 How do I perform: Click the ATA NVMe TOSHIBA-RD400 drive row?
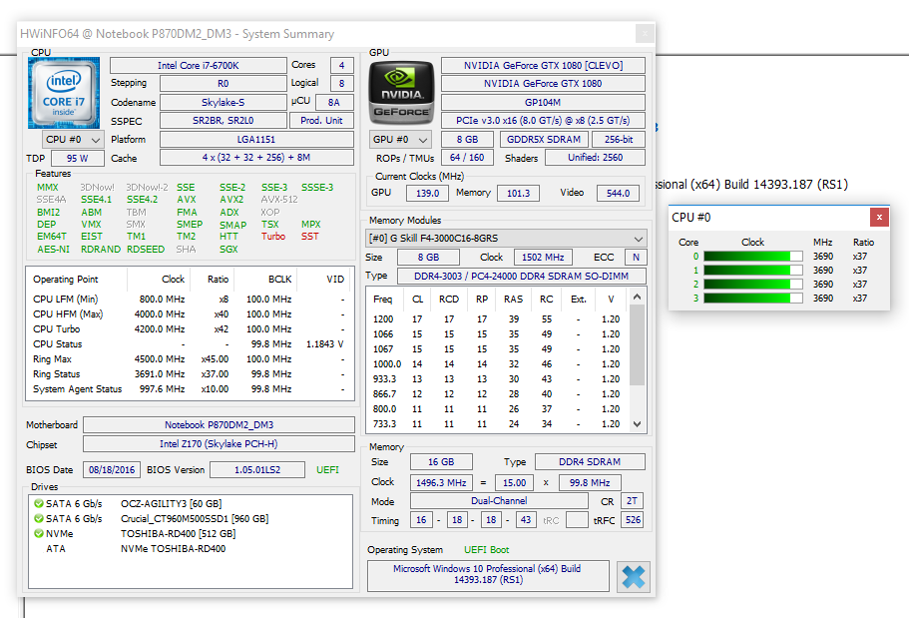(191, 549)
